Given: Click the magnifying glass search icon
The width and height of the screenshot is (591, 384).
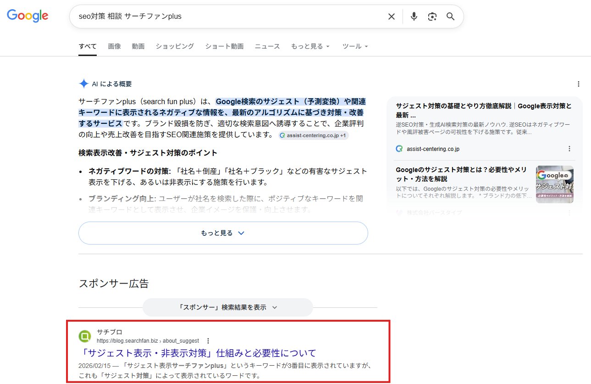Looking at the screenshot, I should click(x=450, y=16).
